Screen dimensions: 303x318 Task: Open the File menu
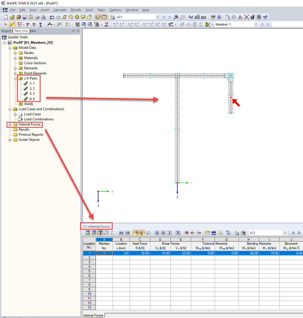(12, 10)
